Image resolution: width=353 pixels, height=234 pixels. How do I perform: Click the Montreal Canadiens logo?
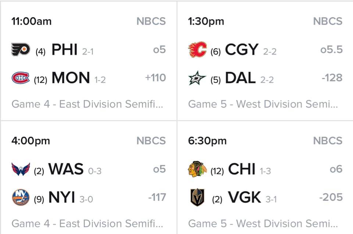(x=21, y=78)
